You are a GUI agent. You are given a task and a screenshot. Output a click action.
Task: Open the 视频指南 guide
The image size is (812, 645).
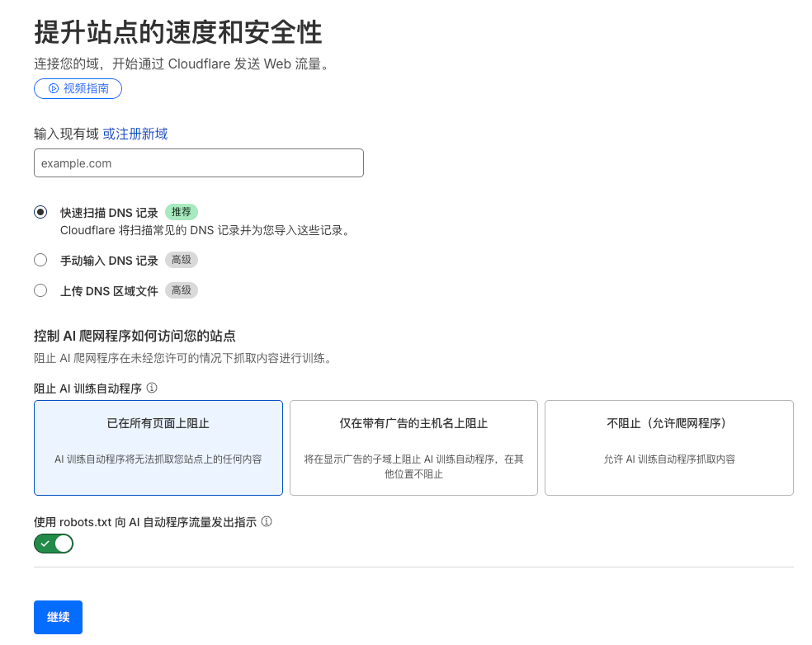coord(78,88)
